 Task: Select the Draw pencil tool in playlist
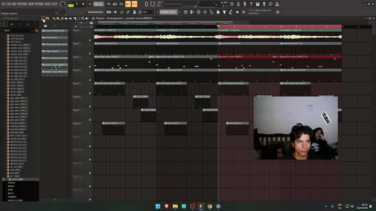pyautogui.click(x=54, y=18)
